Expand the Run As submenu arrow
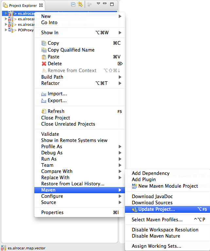 [120, 159]
